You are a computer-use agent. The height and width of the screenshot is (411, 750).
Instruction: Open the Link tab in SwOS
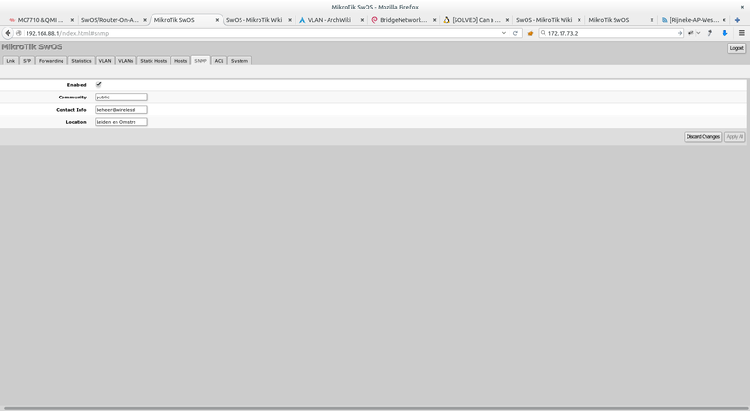(x=10, y=61)
